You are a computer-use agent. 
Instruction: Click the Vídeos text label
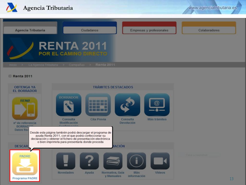(160, 173)
